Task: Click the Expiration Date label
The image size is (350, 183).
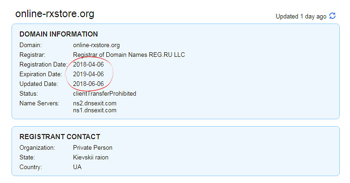Action: click(41, 74)
